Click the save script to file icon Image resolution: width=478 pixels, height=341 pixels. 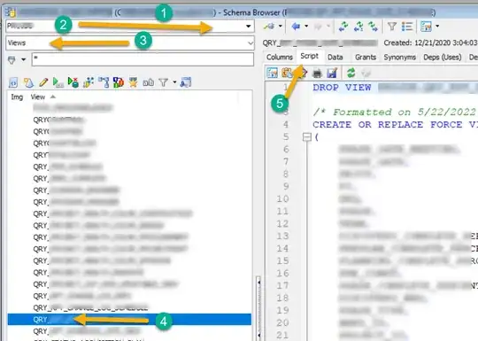pyautogui.click(x=332, y=73)
